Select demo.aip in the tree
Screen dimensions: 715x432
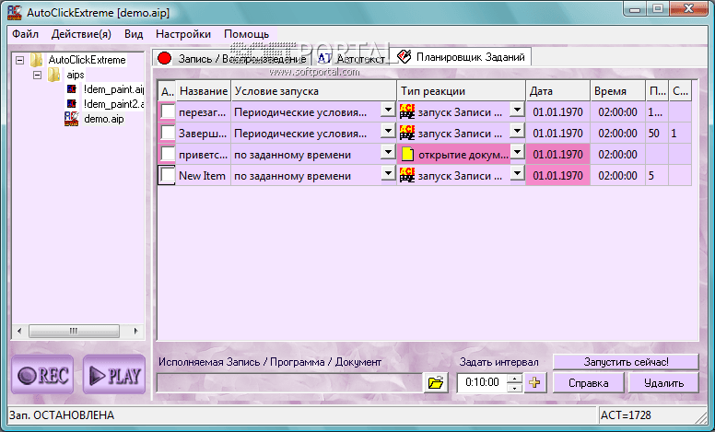click(104, 119)
